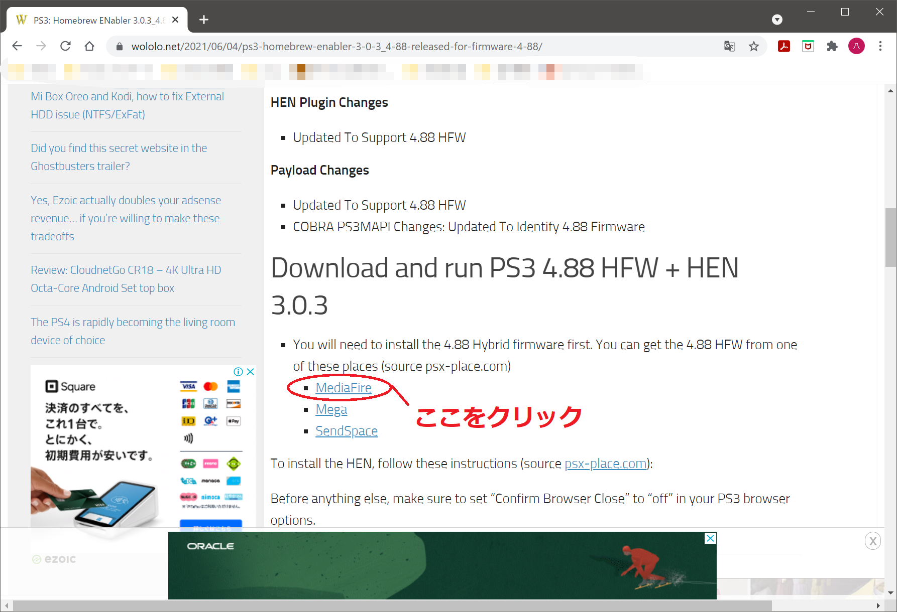Open the Adobe Acrobat extension
Screen dimensions: 897x612
click(784, 46)
